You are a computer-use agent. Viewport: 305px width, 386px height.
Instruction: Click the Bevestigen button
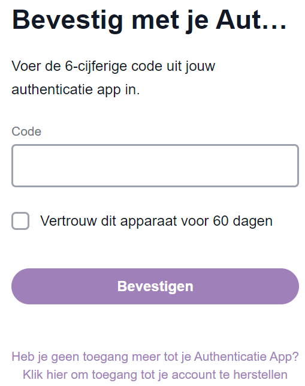[x=155, y=286]
